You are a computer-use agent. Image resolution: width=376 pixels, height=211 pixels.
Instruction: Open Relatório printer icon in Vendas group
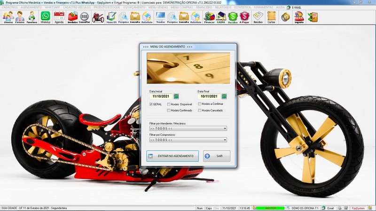(x=196, y=17)
